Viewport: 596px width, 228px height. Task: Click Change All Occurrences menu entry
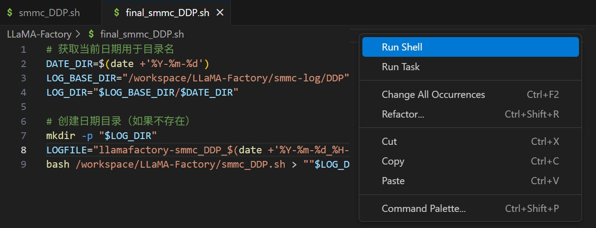click(x=433, y=94)
